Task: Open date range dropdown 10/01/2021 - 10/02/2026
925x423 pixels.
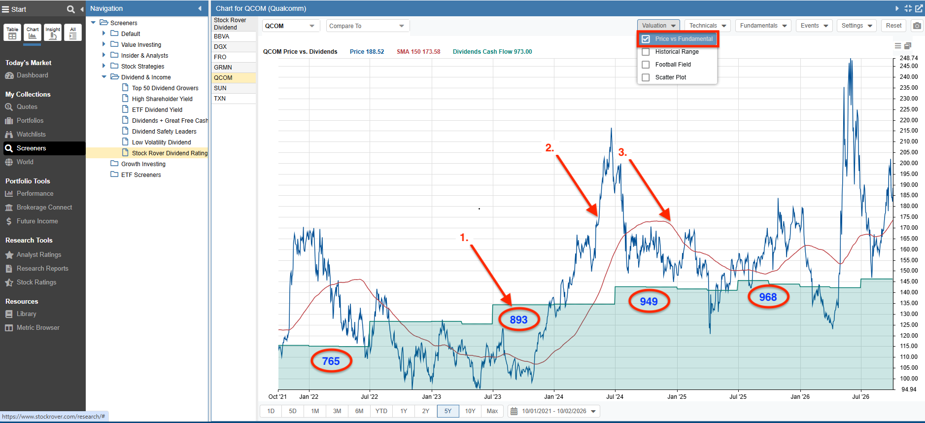Action: [554, 411]
